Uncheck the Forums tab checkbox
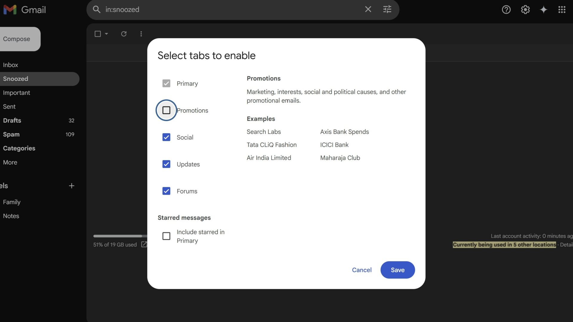 click(x=166, y=191)
